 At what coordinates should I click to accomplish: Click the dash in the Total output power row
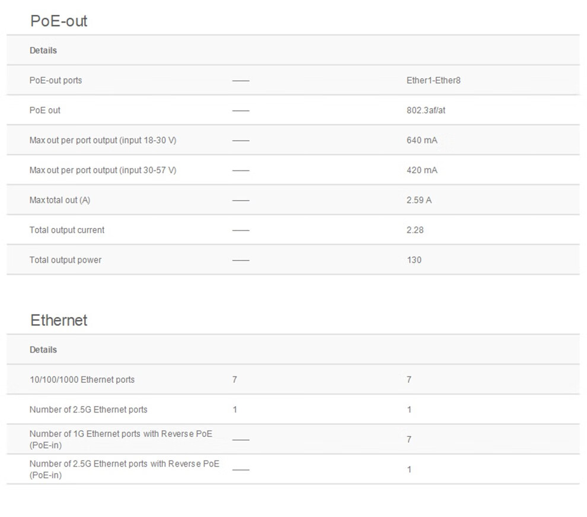pyautogui.click(x=241, y=260)
